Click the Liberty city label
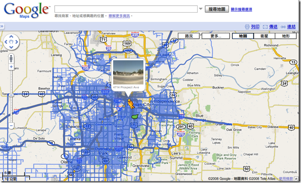This screenshot has height=183, width=301. pos(165,55)
